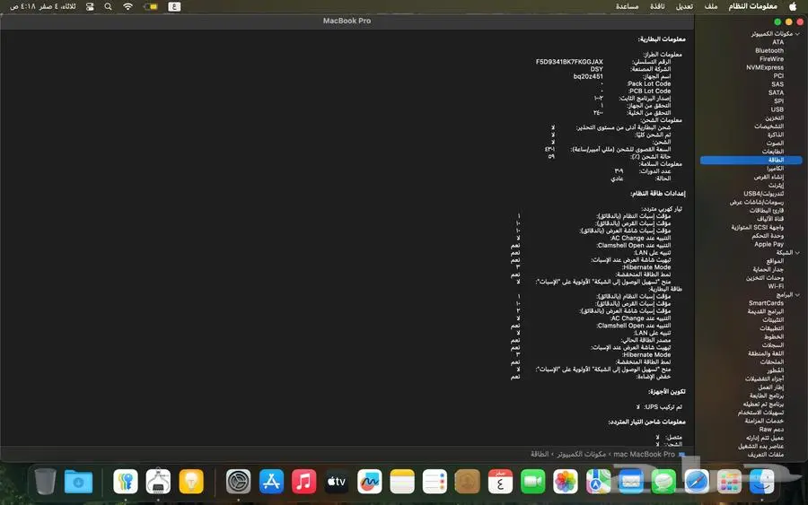Open the Passwords keys app in the Dock
The image size is (808, 505).
125,482
